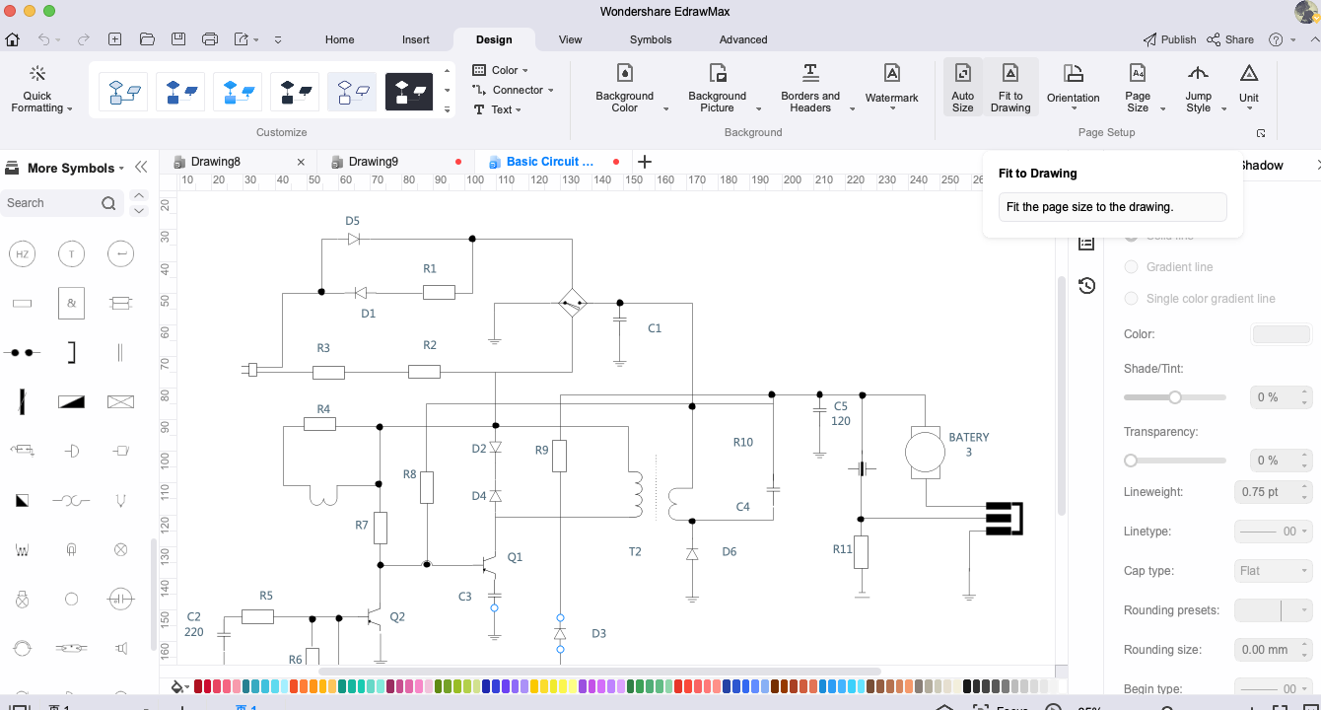
Task: Click Fit to Drawing
Action: click(x=1010, y=88)
